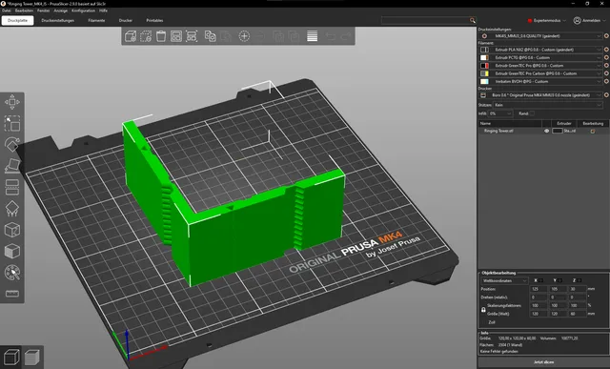The image size is (610, 369).
Task: Select the seam painting tool
Action: (12, 230)
